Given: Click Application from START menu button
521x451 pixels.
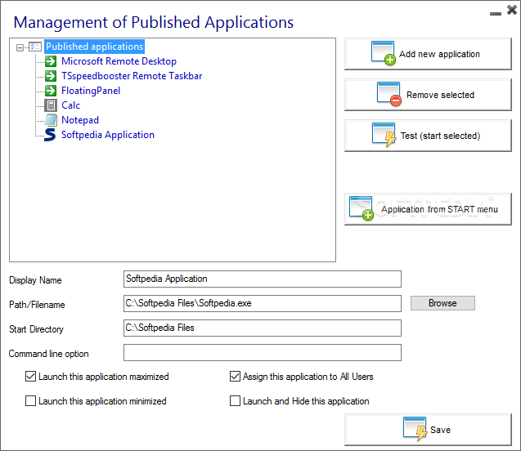Looking at the screenshot, I should point(428,209).
